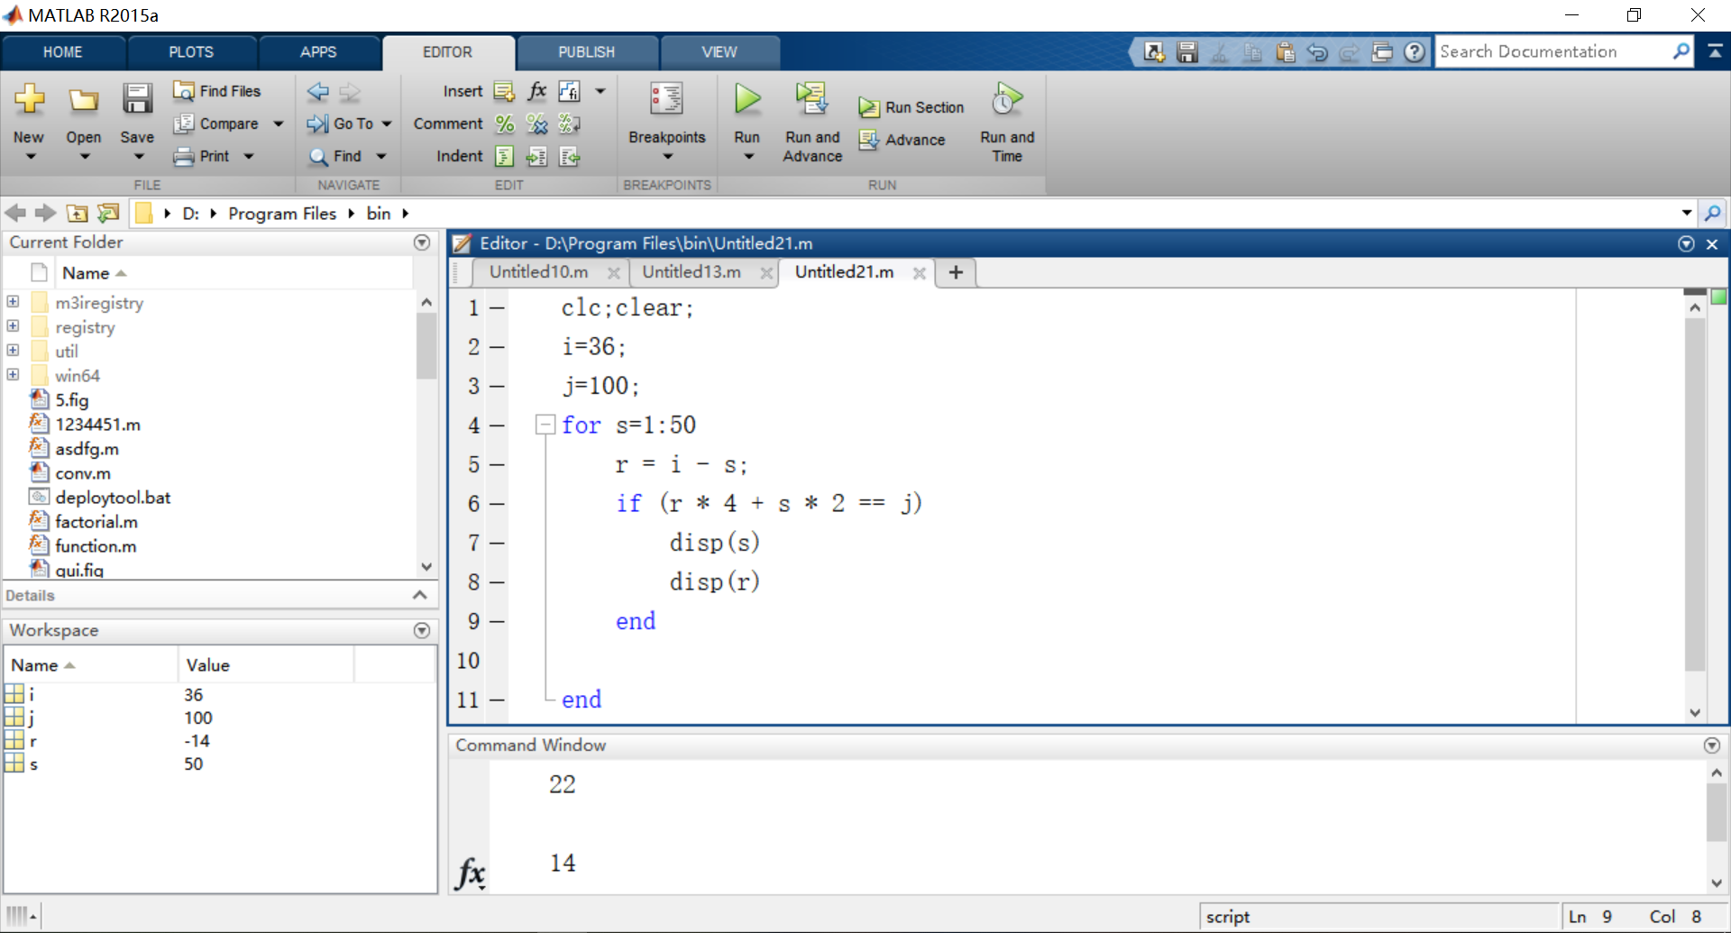The width and height of the screenshot is (1731, 933).
Task: Open the Untitled10.m editor tab
Action: [x=539, y=272]
